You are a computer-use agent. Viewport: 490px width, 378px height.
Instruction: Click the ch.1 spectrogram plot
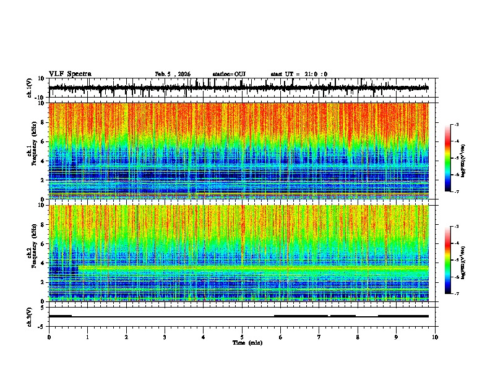click(239, 151)
